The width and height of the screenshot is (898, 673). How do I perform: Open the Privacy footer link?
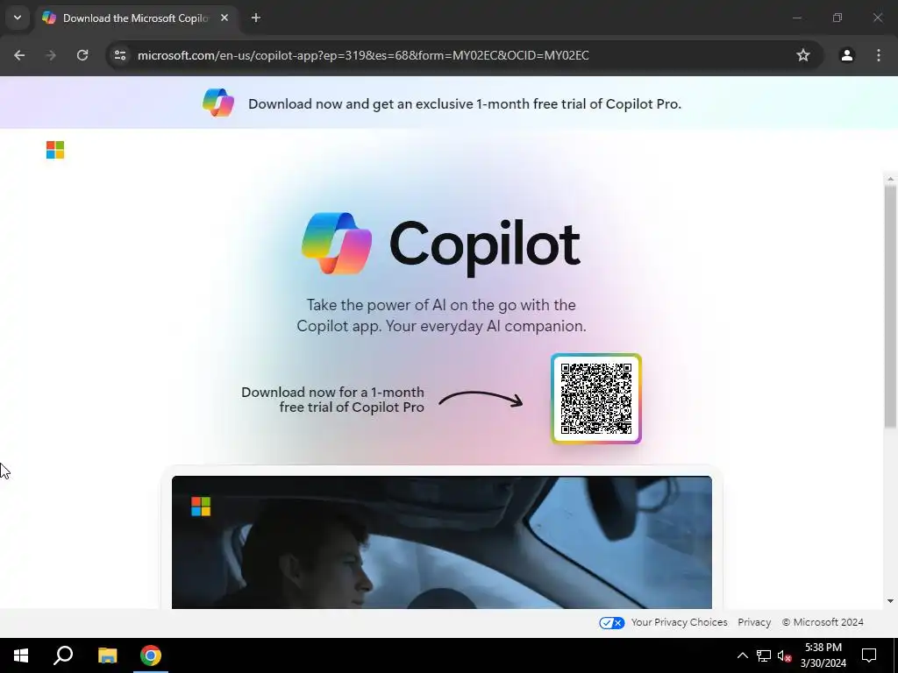pos(754,623)
